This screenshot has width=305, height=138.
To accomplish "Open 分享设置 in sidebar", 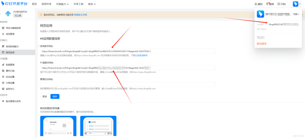I will coord(10,83).
